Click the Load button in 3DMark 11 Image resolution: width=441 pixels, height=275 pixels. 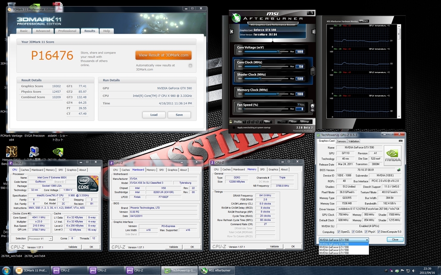pyautogui.click(x=154, y=115)
